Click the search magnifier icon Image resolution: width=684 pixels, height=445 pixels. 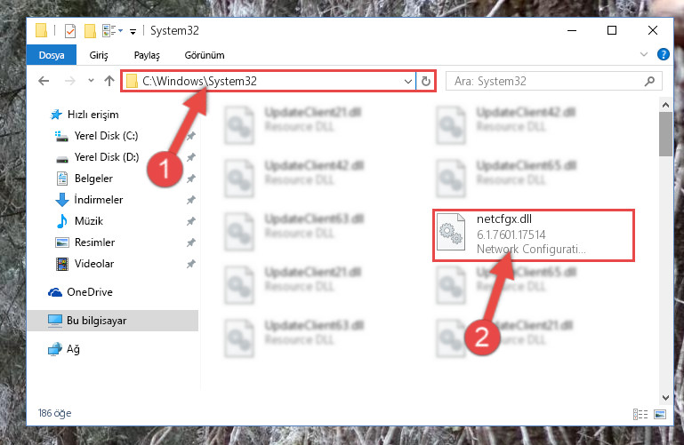649,81
